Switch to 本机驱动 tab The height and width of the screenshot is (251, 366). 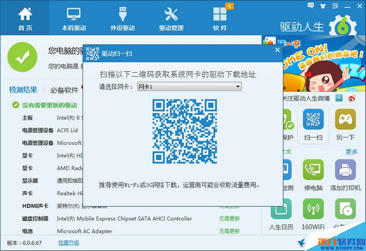[x=74, y=18]
